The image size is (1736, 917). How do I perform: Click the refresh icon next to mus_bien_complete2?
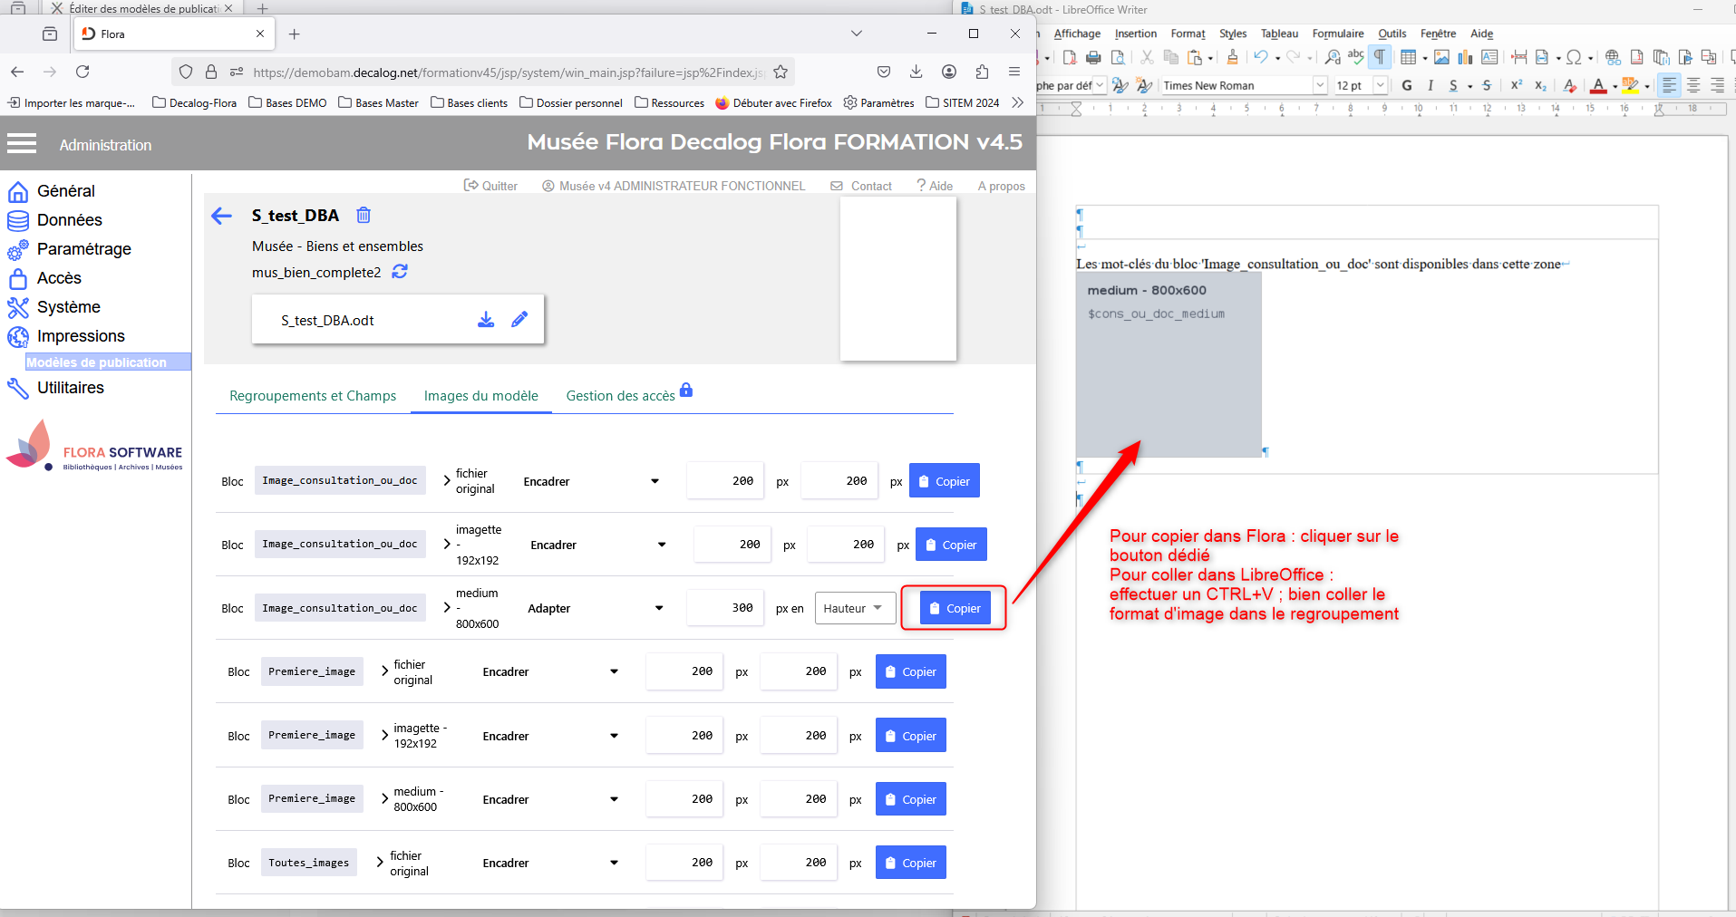click(400, 272)
